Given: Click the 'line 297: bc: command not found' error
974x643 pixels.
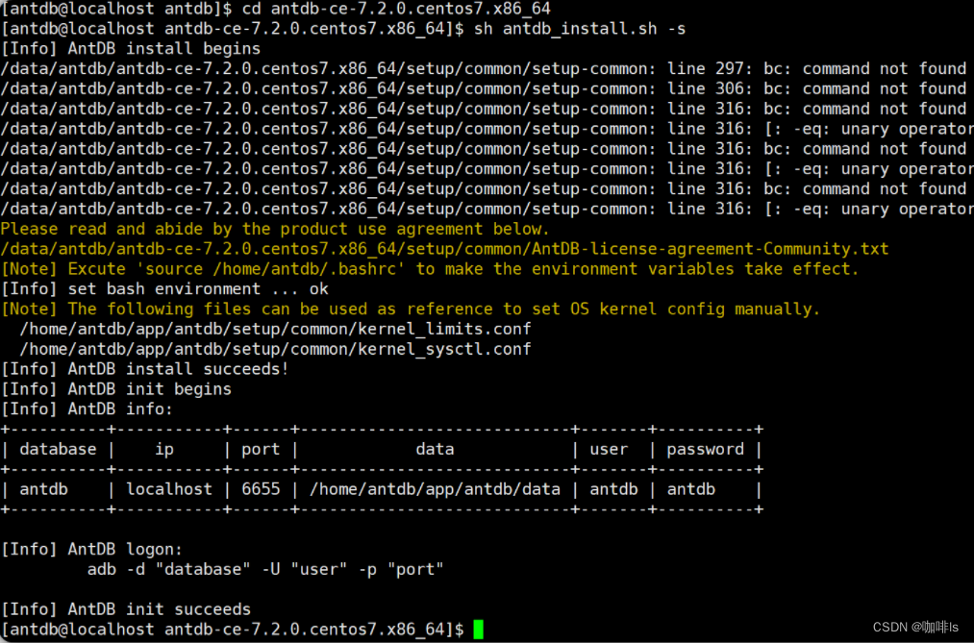Looking at the screenshot, I should click(817, 69).
